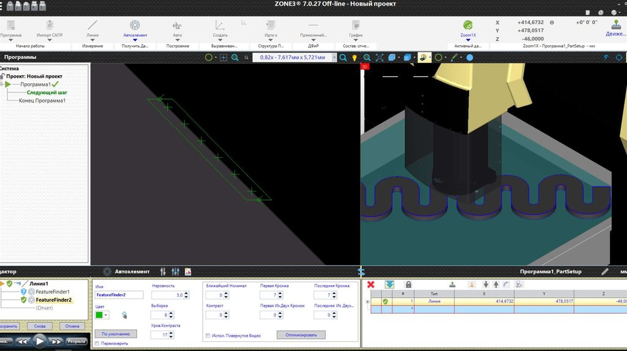Click the light bulb illumination icon
Image resolution: width=627 pixels, height=351 pixels.
tap(354, 57)
